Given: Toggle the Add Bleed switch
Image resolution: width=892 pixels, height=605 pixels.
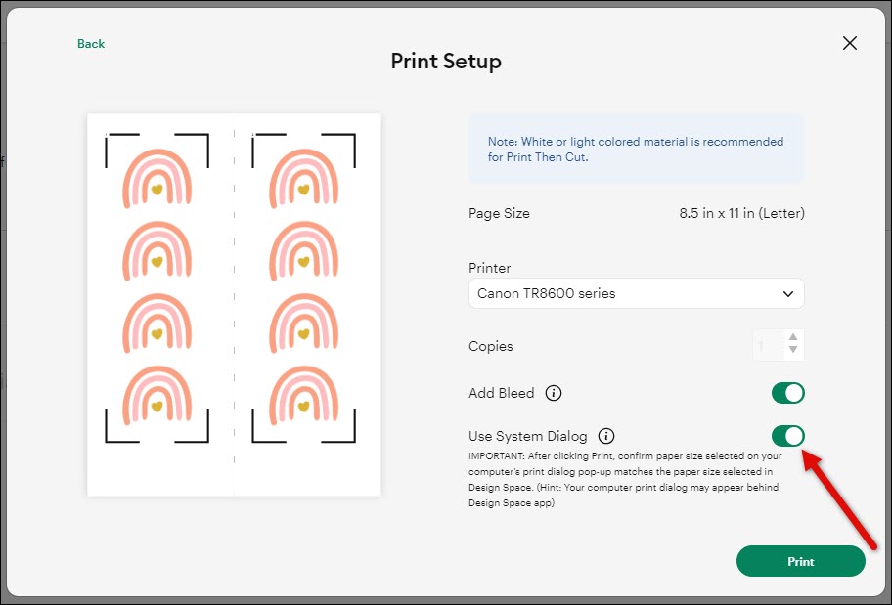Looking at the screenshot, I should [787, 393].
